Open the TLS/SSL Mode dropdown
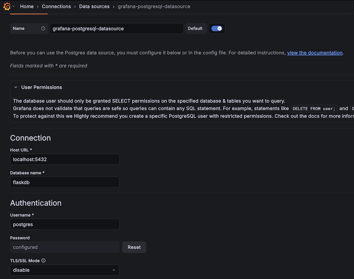The height and width of the screenshot is (279, 354). (65, 270)
